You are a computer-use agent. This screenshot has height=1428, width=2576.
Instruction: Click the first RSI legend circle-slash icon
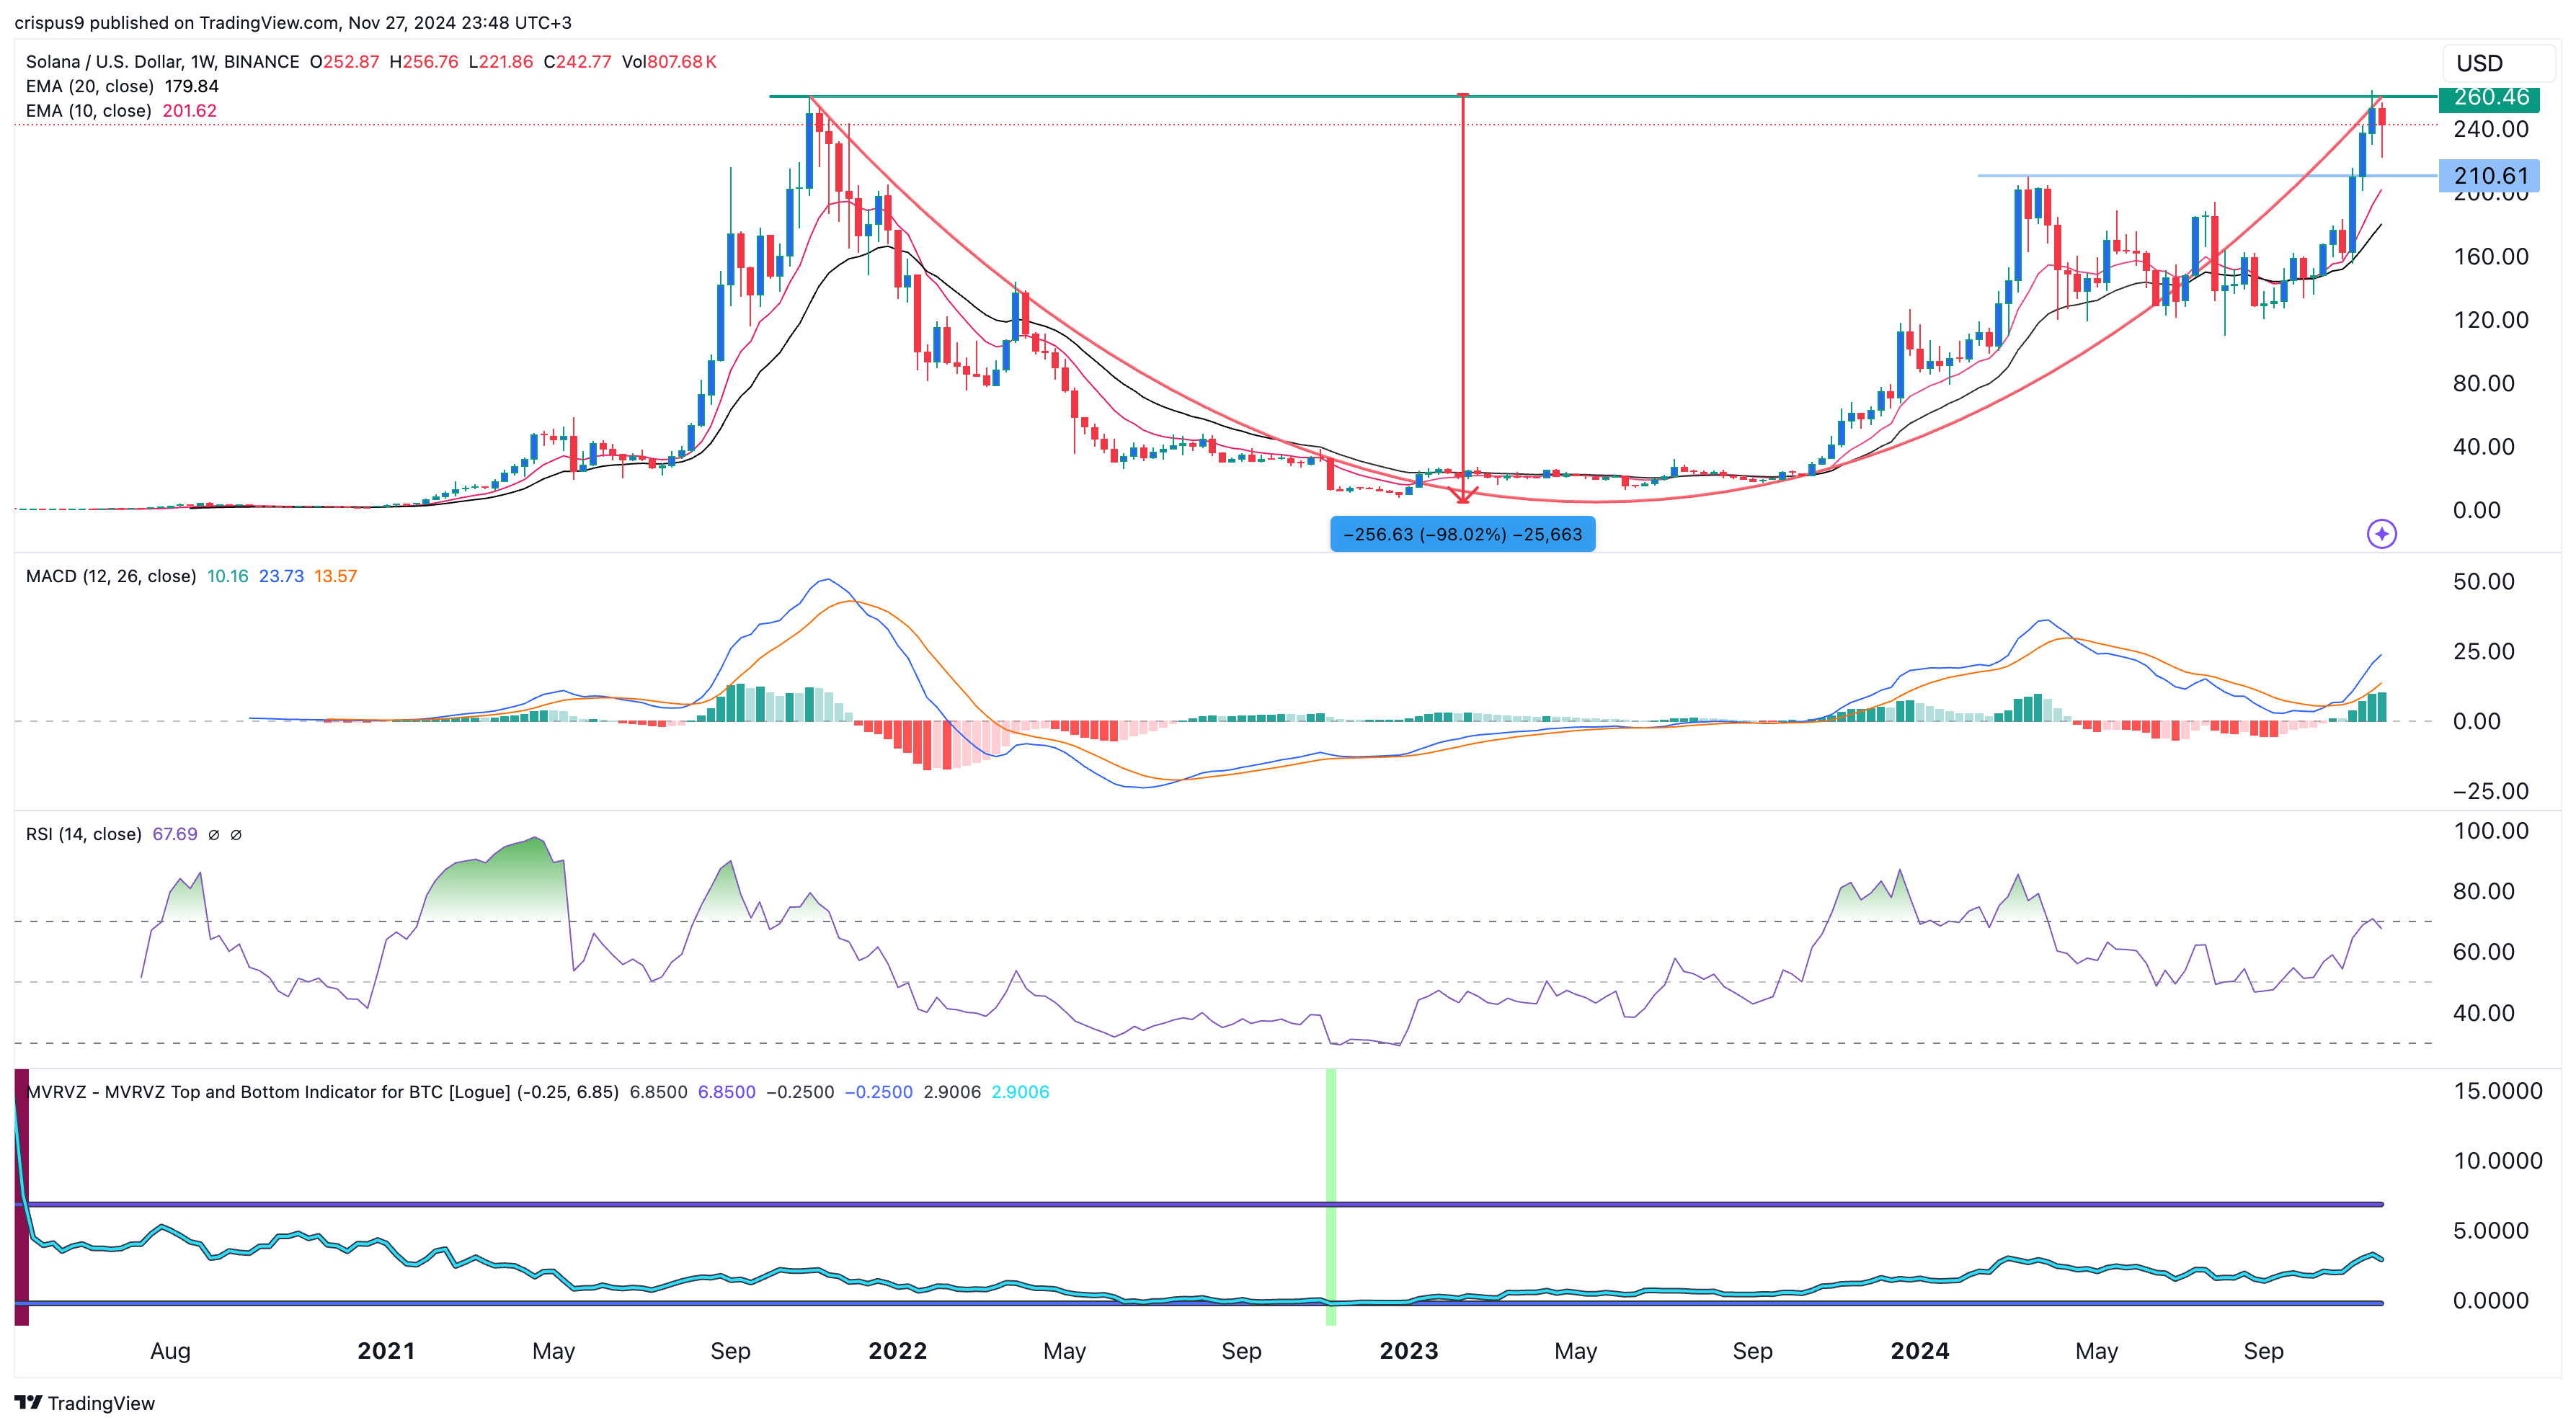pos(214,836)
